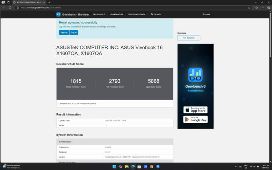
Task: Open browser extensions icon
Action: coord(257,8)
